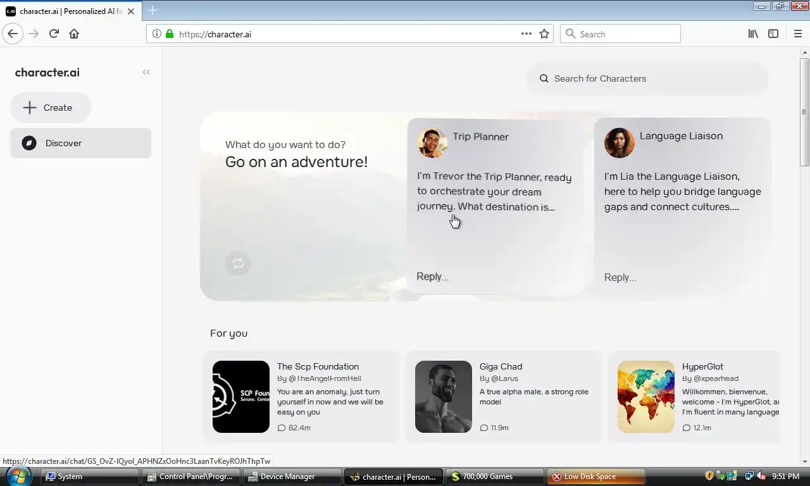Refresh the adventure suggestion
The width and height of the screenshot is (810, 486).
click(238, 263)
